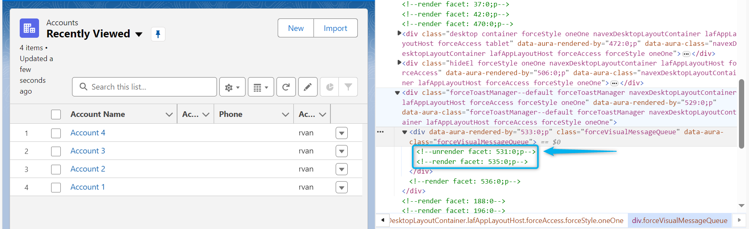The width and height of the screenshot is (749, 229).
Task: Open the Account 1 link
Action: click(x=87, y=187)
